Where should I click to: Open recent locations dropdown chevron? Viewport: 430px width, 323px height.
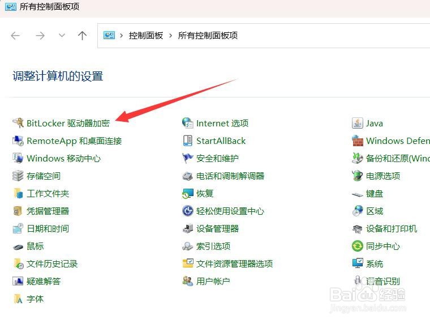(x=62, y=36)
